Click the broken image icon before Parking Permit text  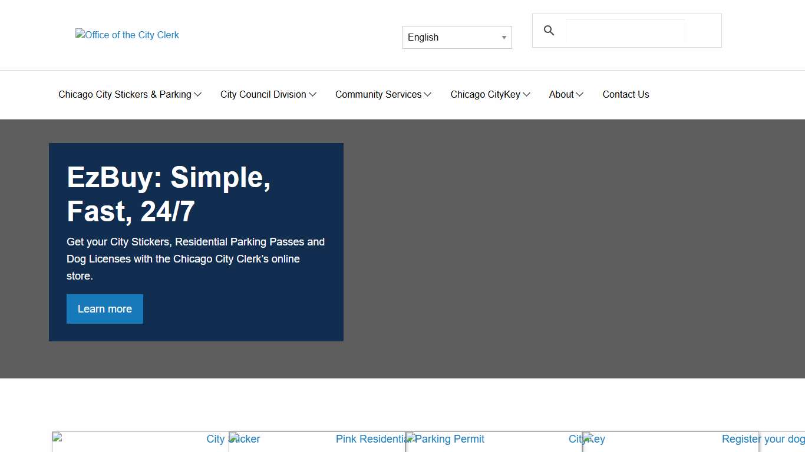(411, 437)
